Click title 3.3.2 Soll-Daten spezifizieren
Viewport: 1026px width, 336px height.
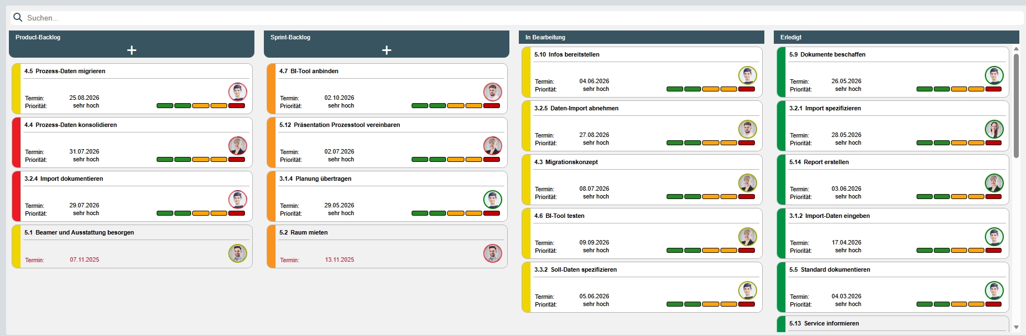coord(575,269)
